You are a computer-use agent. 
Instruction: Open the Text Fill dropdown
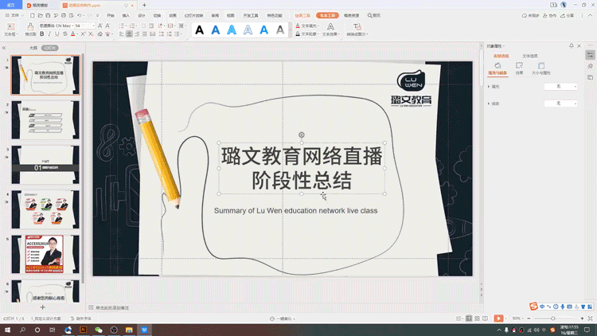click(318, 26)
